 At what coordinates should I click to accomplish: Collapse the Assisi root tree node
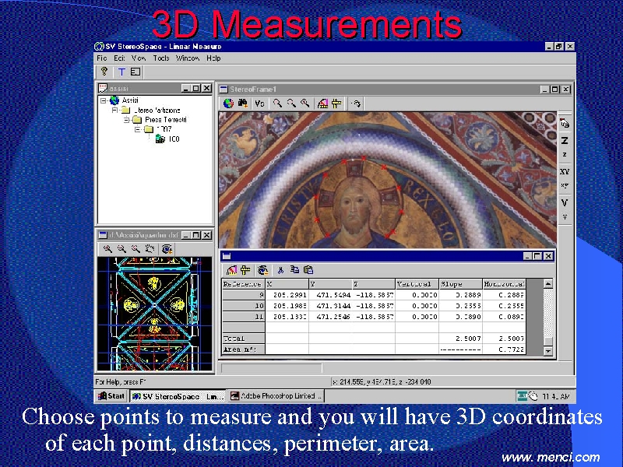point(104,100)
